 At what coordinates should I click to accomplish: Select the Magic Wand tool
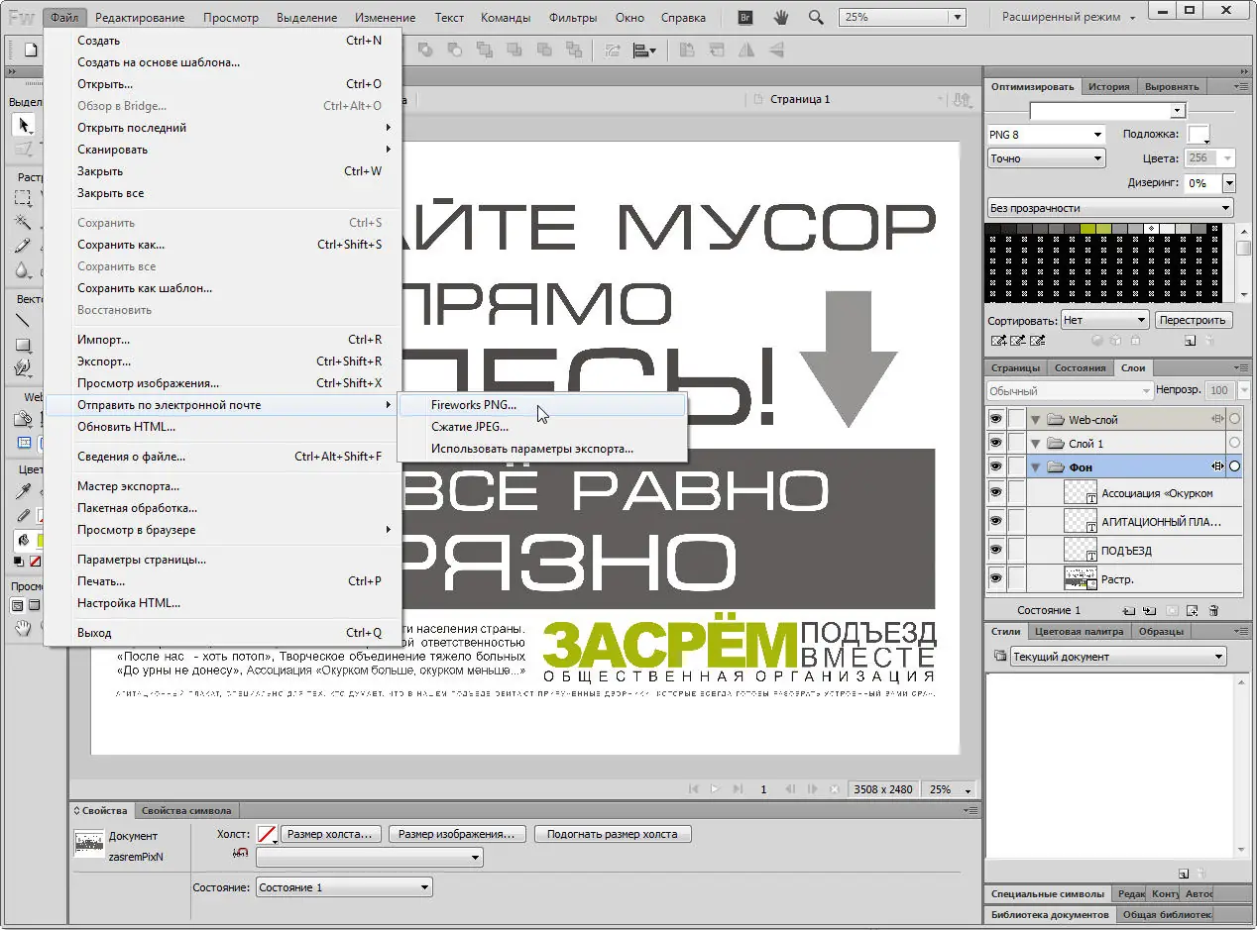tap(24, 222)
